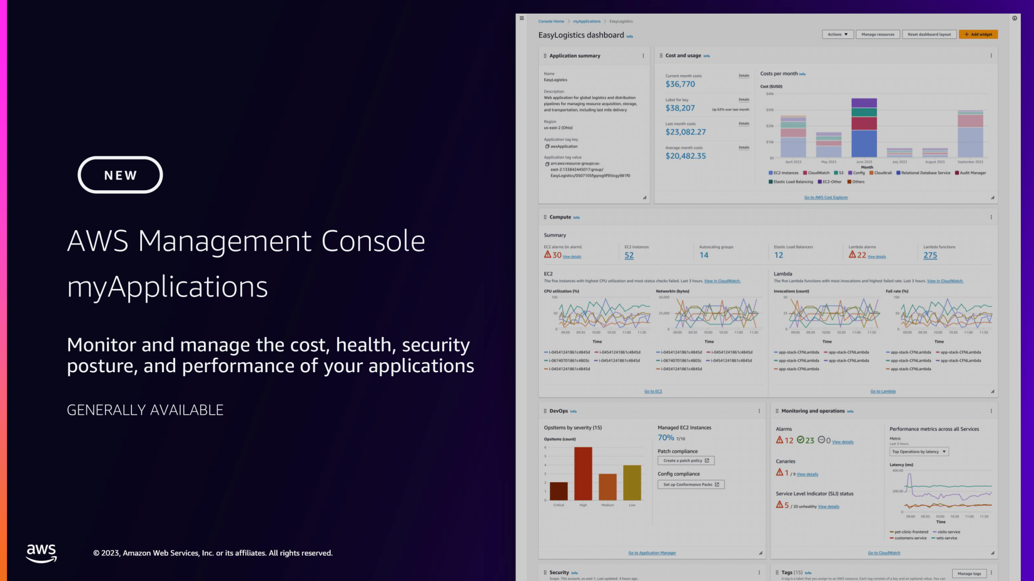The width and height of the screenshot is (1034, 581).
Task: Click Set up Conformance Packs button
Action: 691,485
